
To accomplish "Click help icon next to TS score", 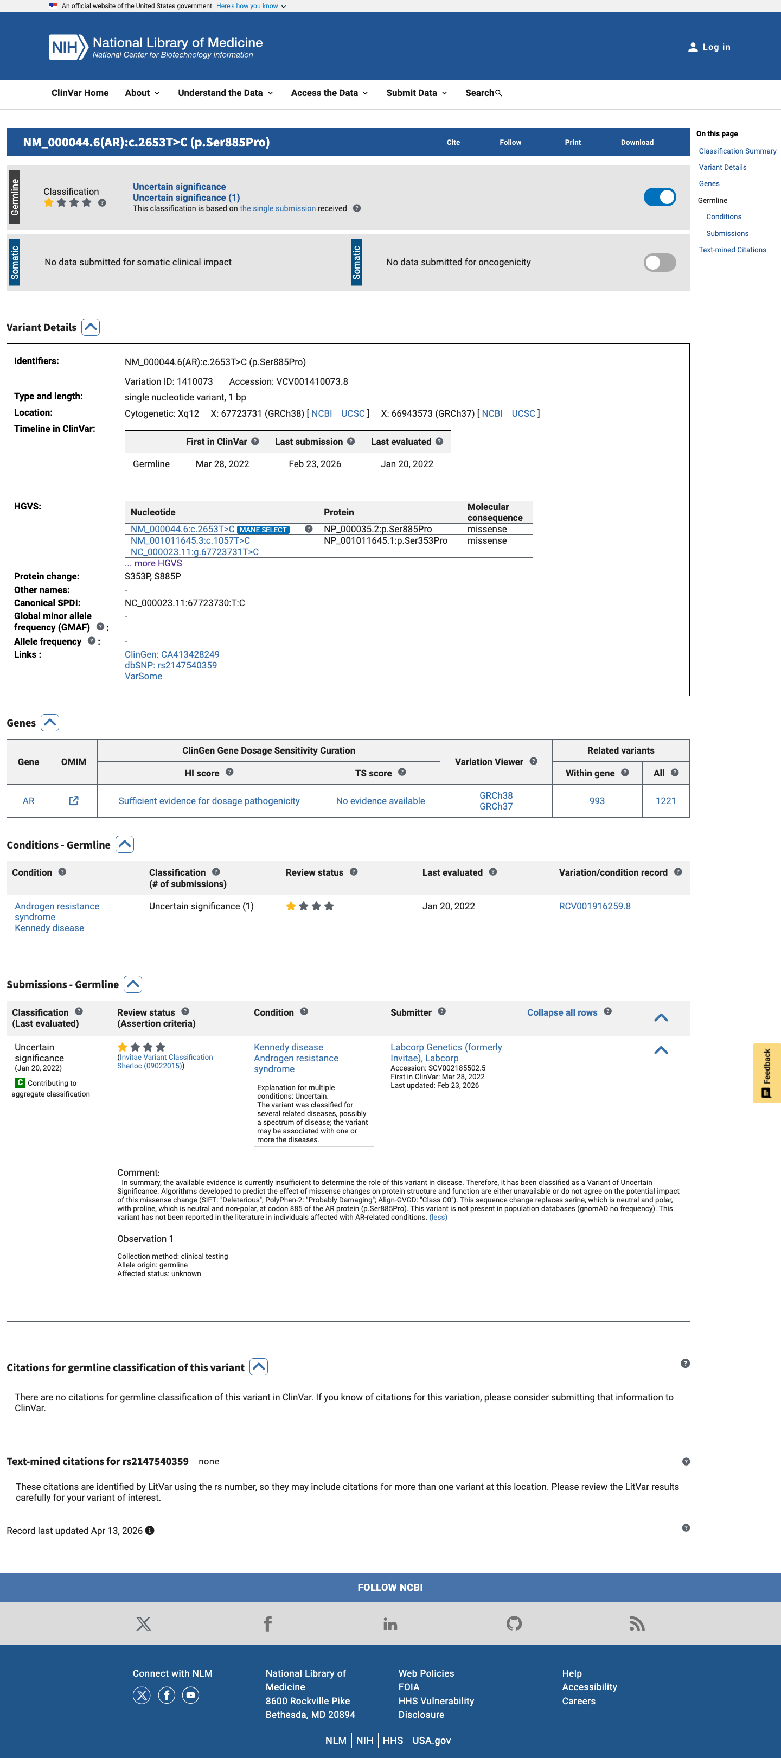I will (402, 772).
